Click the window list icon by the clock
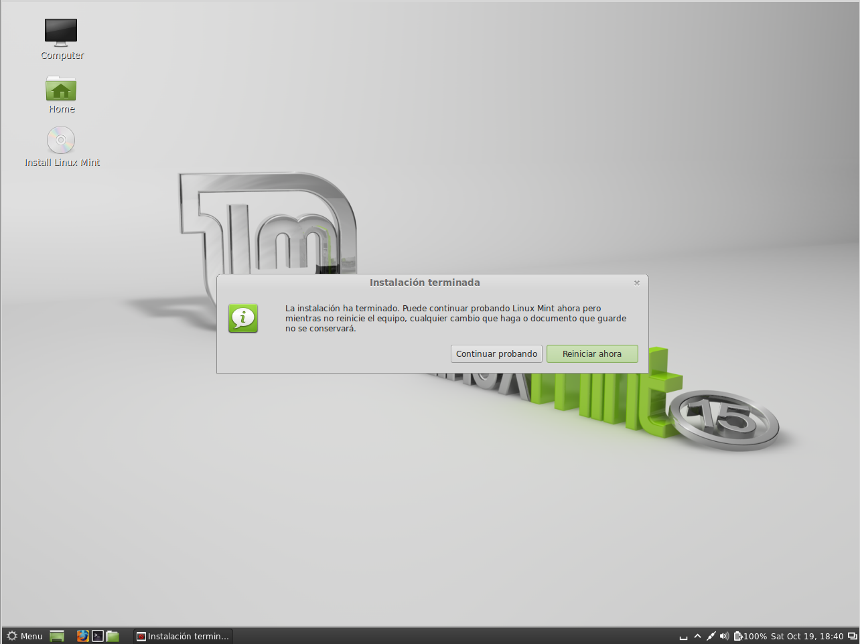The width and height of the screenshot is (860, 644). pyautogui.click(x=853, y=636)
